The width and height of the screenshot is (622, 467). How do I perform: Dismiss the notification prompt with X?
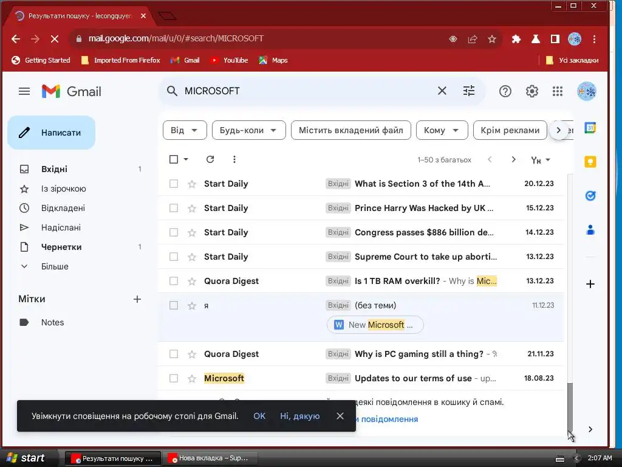[x=340, y=416]
